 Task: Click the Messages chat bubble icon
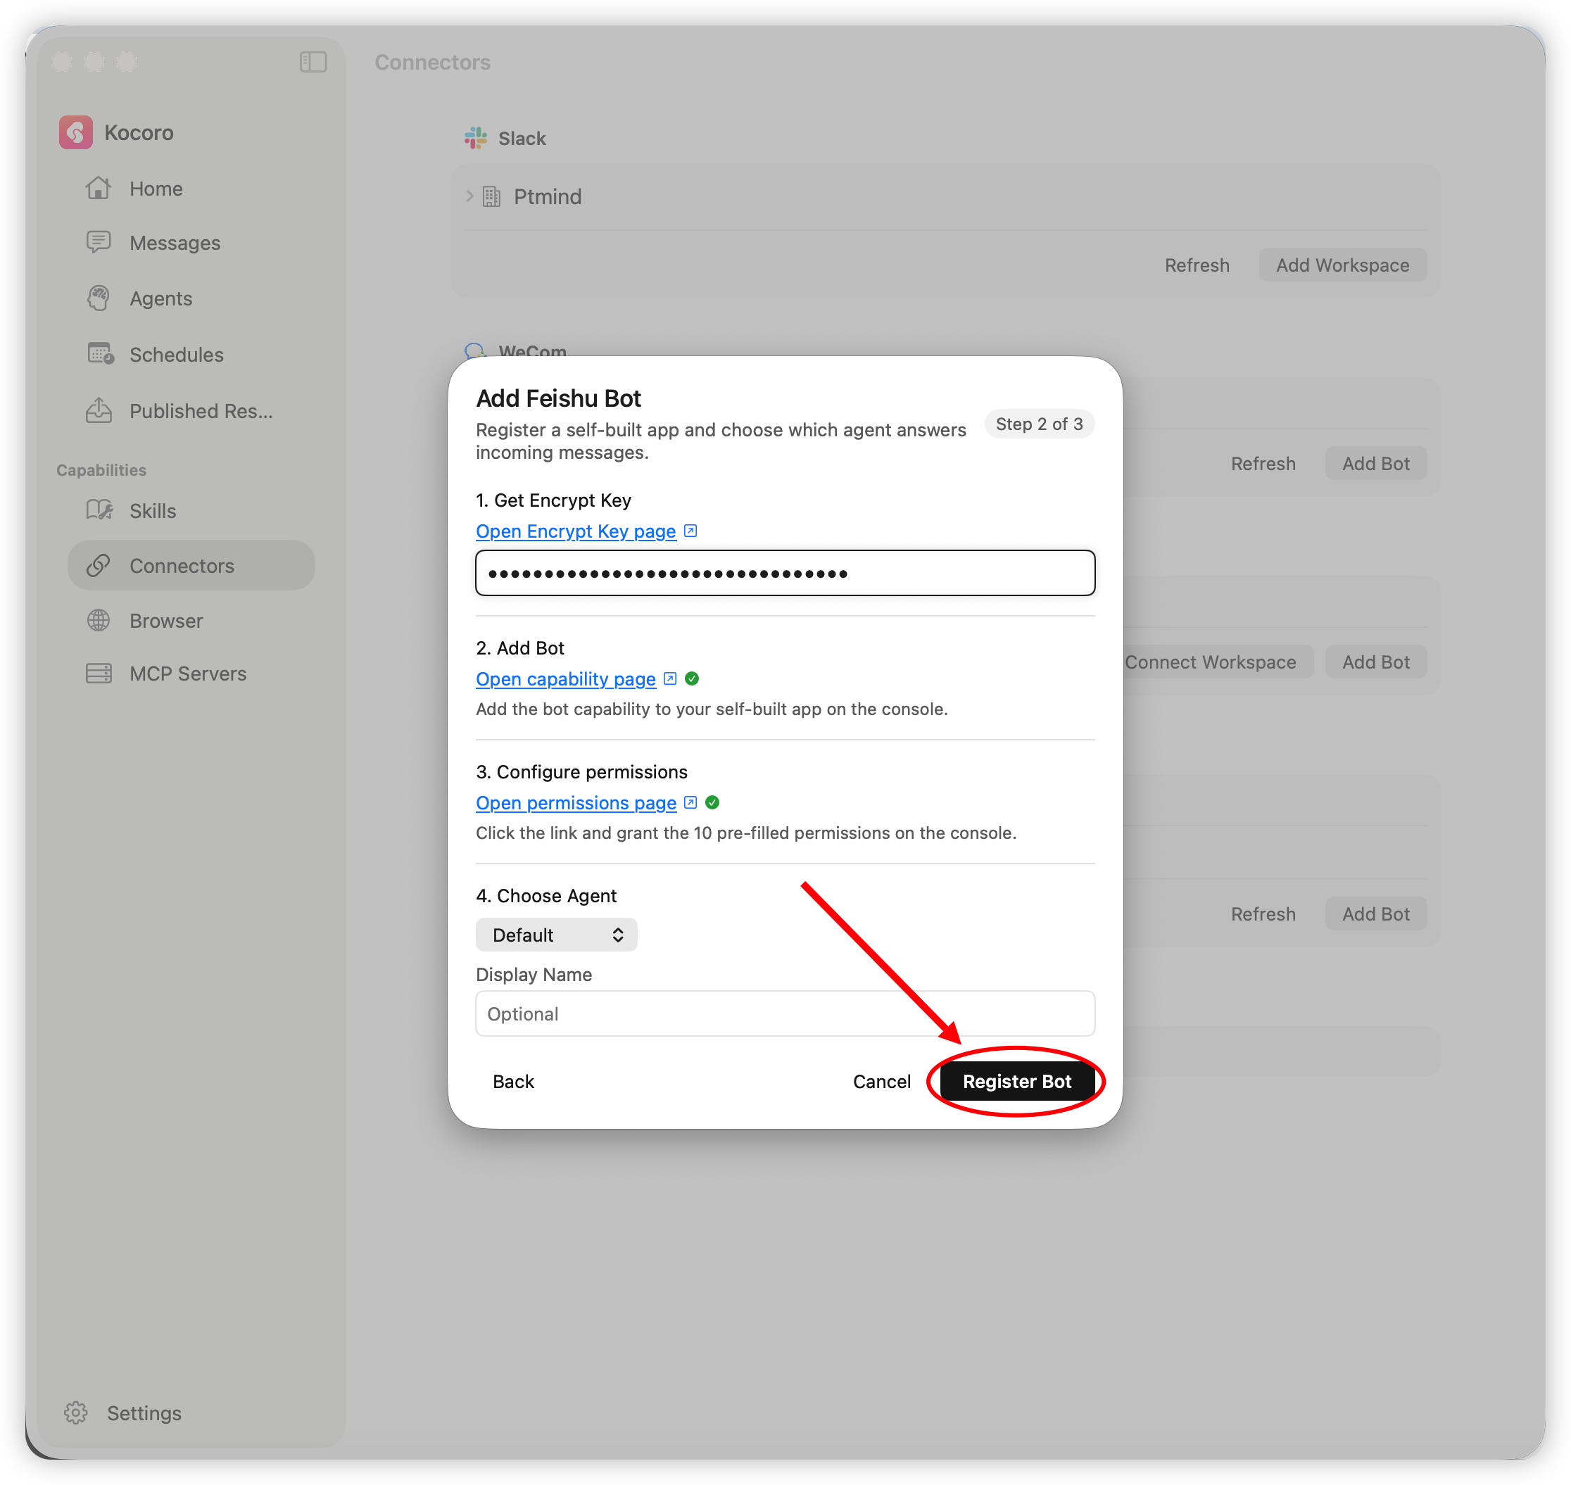(99, 242)
